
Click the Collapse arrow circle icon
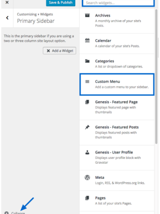(x=6, y=213)
